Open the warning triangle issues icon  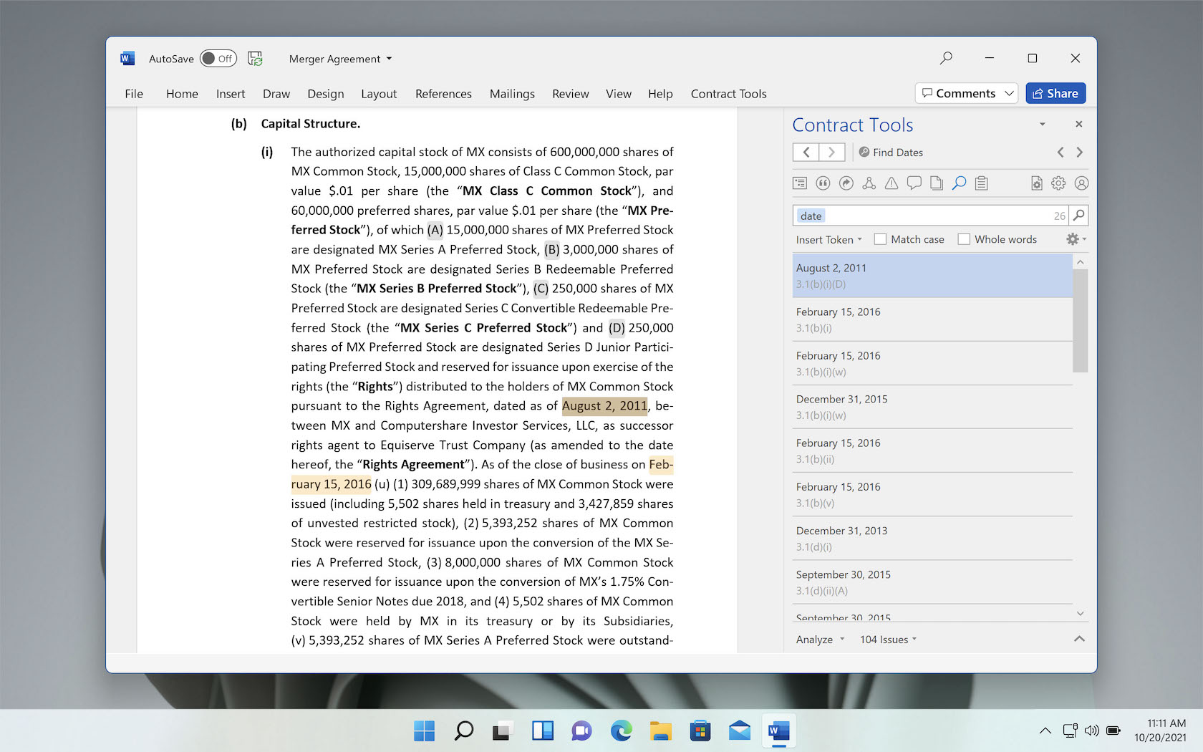(892, 183)
